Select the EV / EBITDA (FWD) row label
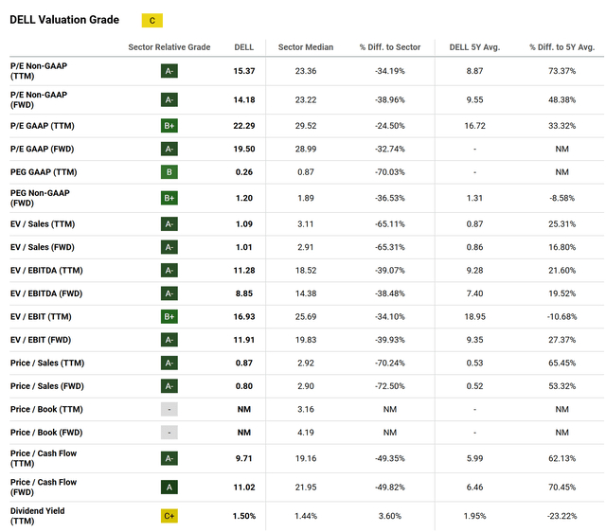This screenshot has width=606, height=532. click(x=46, y=293)
